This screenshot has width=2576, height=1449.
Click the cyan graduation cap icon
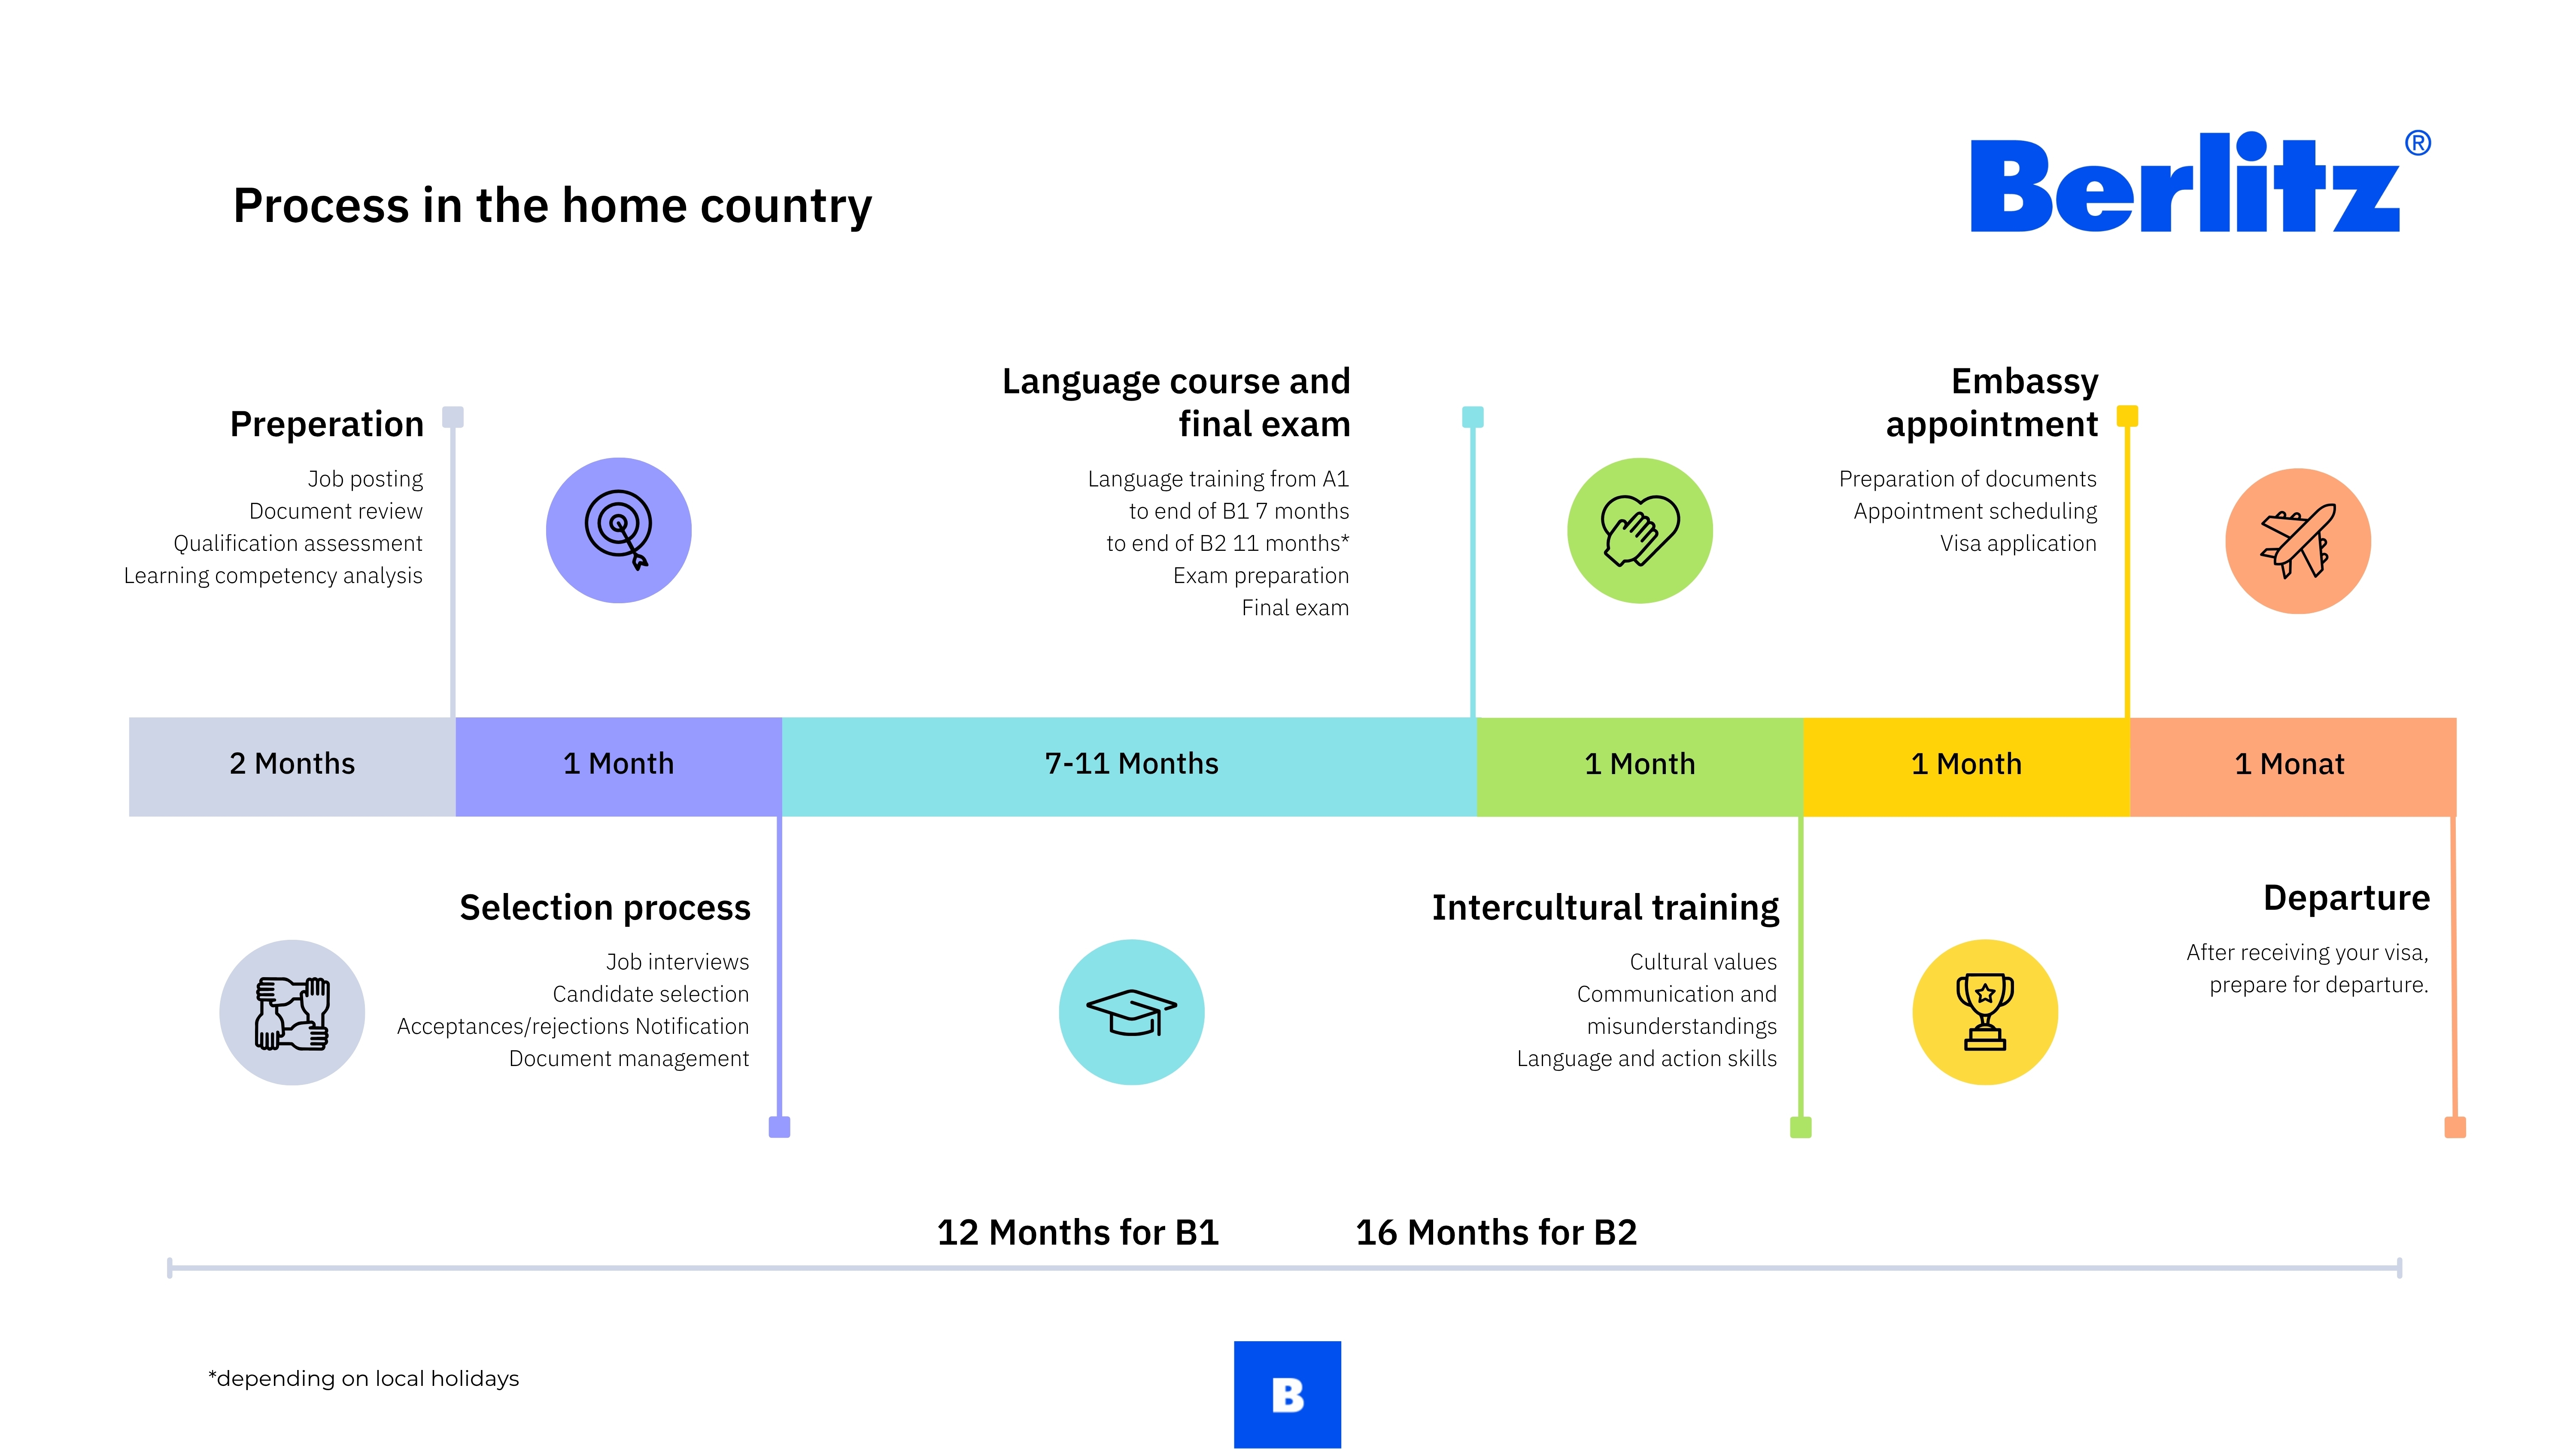[1131, 1012]
